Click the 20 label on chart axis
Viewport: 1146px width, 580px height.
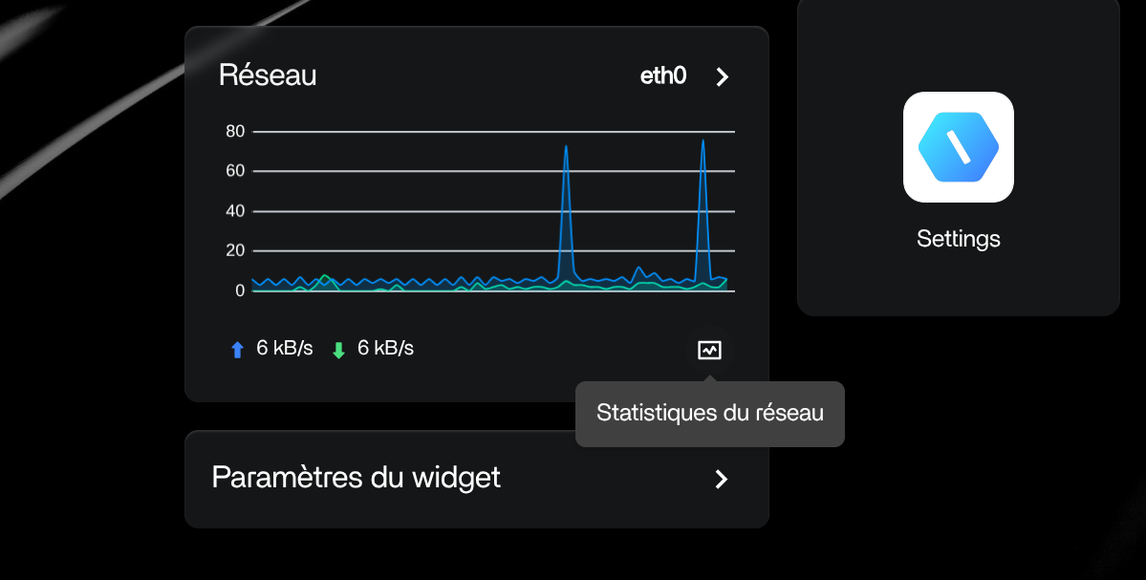coord(235,250)
